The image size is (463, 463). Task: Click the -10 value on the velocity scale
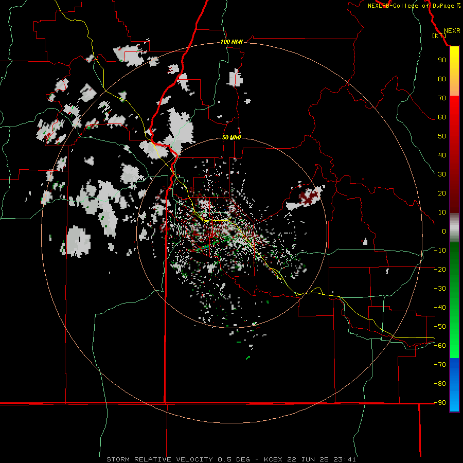pyautogui.click(x=440, y=251)
